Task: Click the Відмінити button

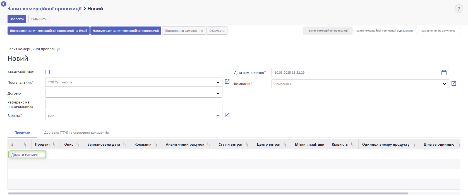Action: [x=39, y=19]
